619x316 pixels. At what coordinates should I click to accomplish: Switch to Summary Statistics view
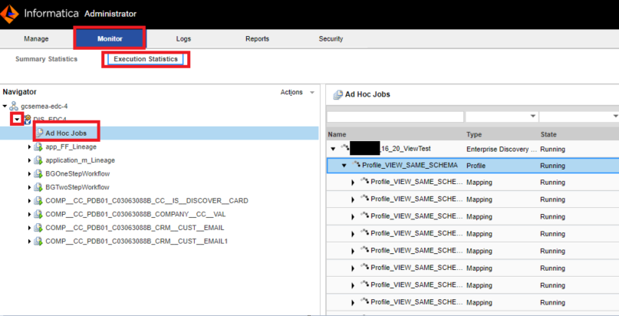point(46,59)
